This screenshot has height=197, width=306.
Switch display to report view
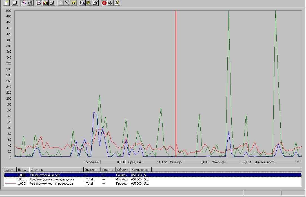[x=52, y=3]
